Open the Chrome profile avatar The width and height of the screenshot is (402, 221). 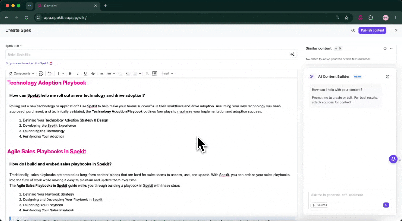coord(385,18)
